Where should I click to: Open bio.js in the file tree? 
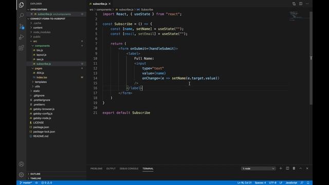[x=40, y=50]
